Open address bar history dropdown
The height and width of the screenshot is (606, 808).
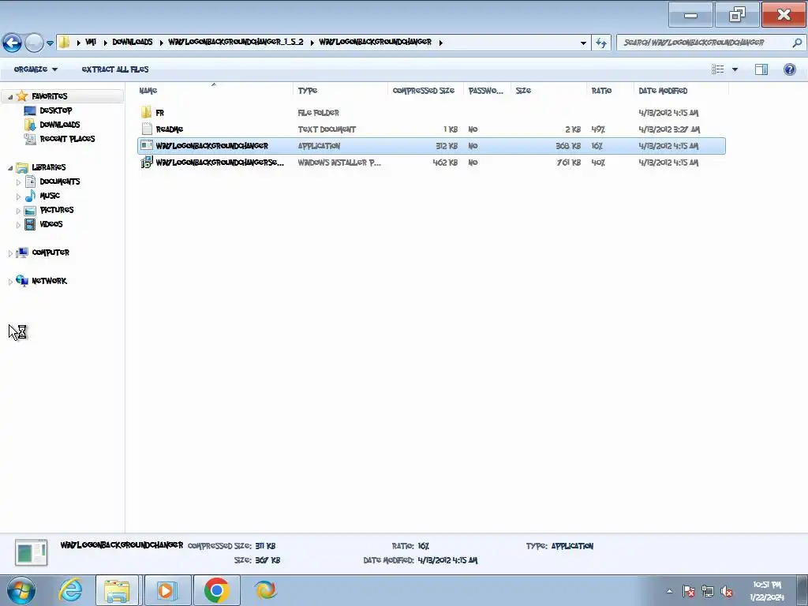pos(583,43)
